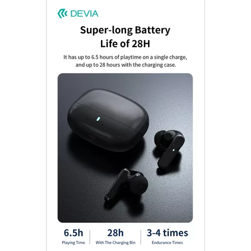
Task: Click the Playing Time label
Action: coord(74,243)
